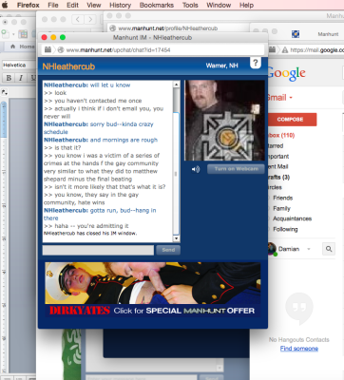Open the Gmail dropdown label
Image resolution: width=344 pixels, height=380 pixels.
pyautogui.click(x=279, y=98)
